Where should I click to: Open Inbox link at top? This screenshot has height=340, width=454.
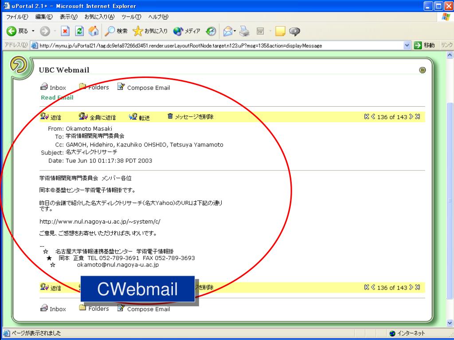[53, 87]
